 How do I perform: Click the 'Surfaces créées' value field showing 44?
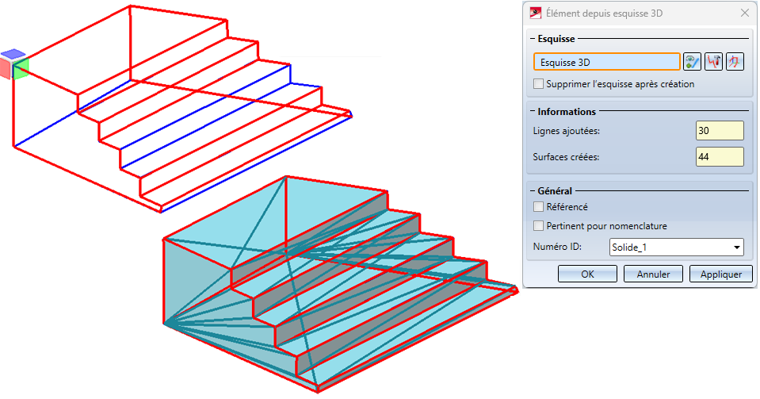tap(720, 157)
